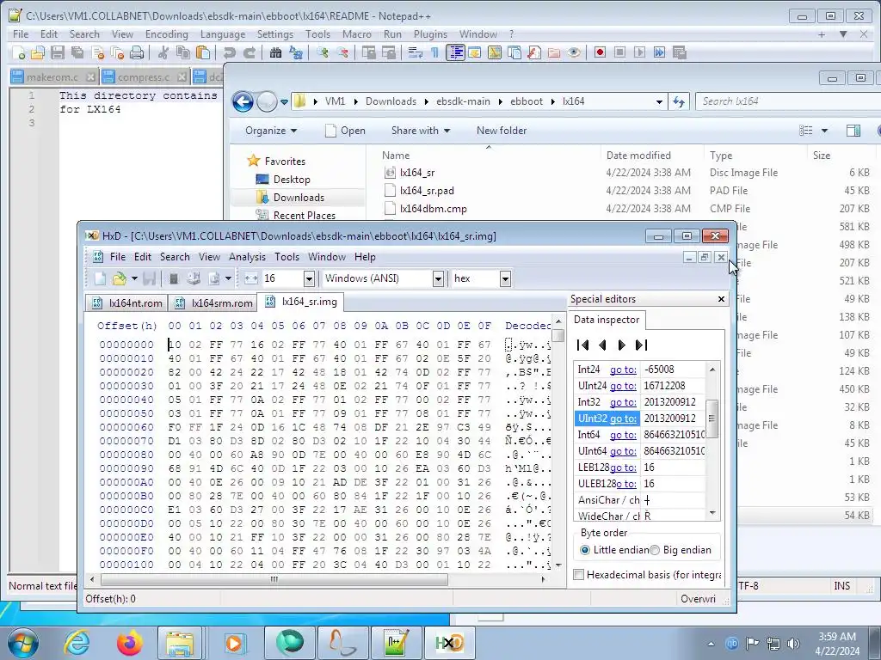Go back in Explorer window

[243, 101]
